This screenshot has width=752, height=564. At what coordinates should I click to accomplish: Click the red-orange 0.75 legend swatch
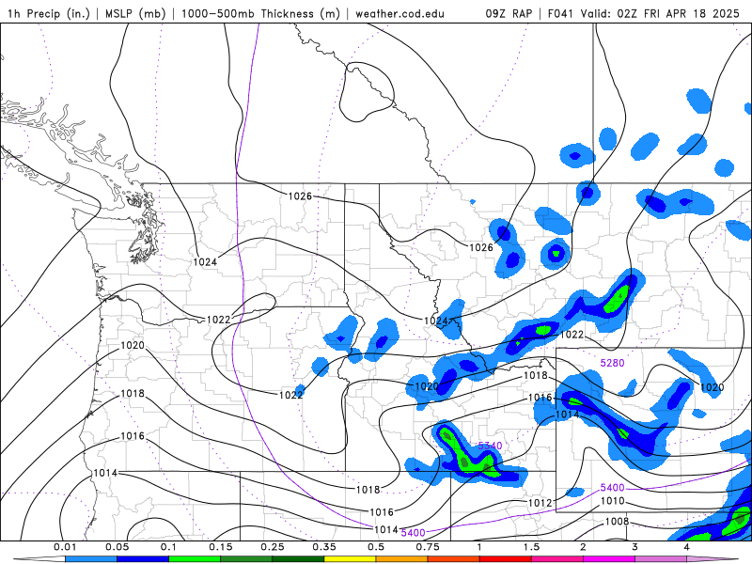point(454,559)
